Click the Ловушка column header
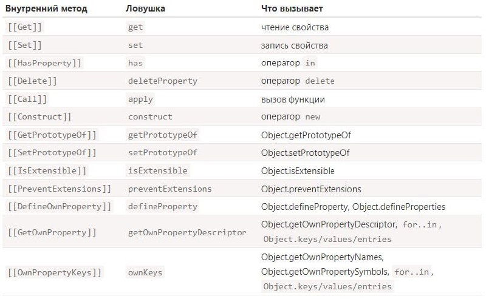This screenshot has height=299, width=486. (x=145, y=8)
